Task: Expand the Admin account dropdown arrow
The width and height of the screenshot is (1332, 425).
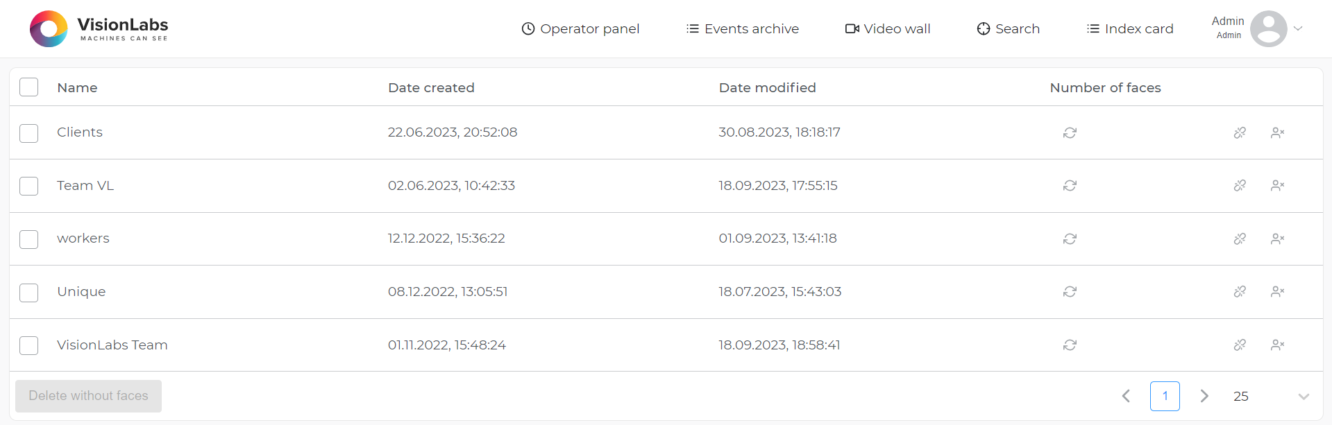Action: [x=1298, y=28]
